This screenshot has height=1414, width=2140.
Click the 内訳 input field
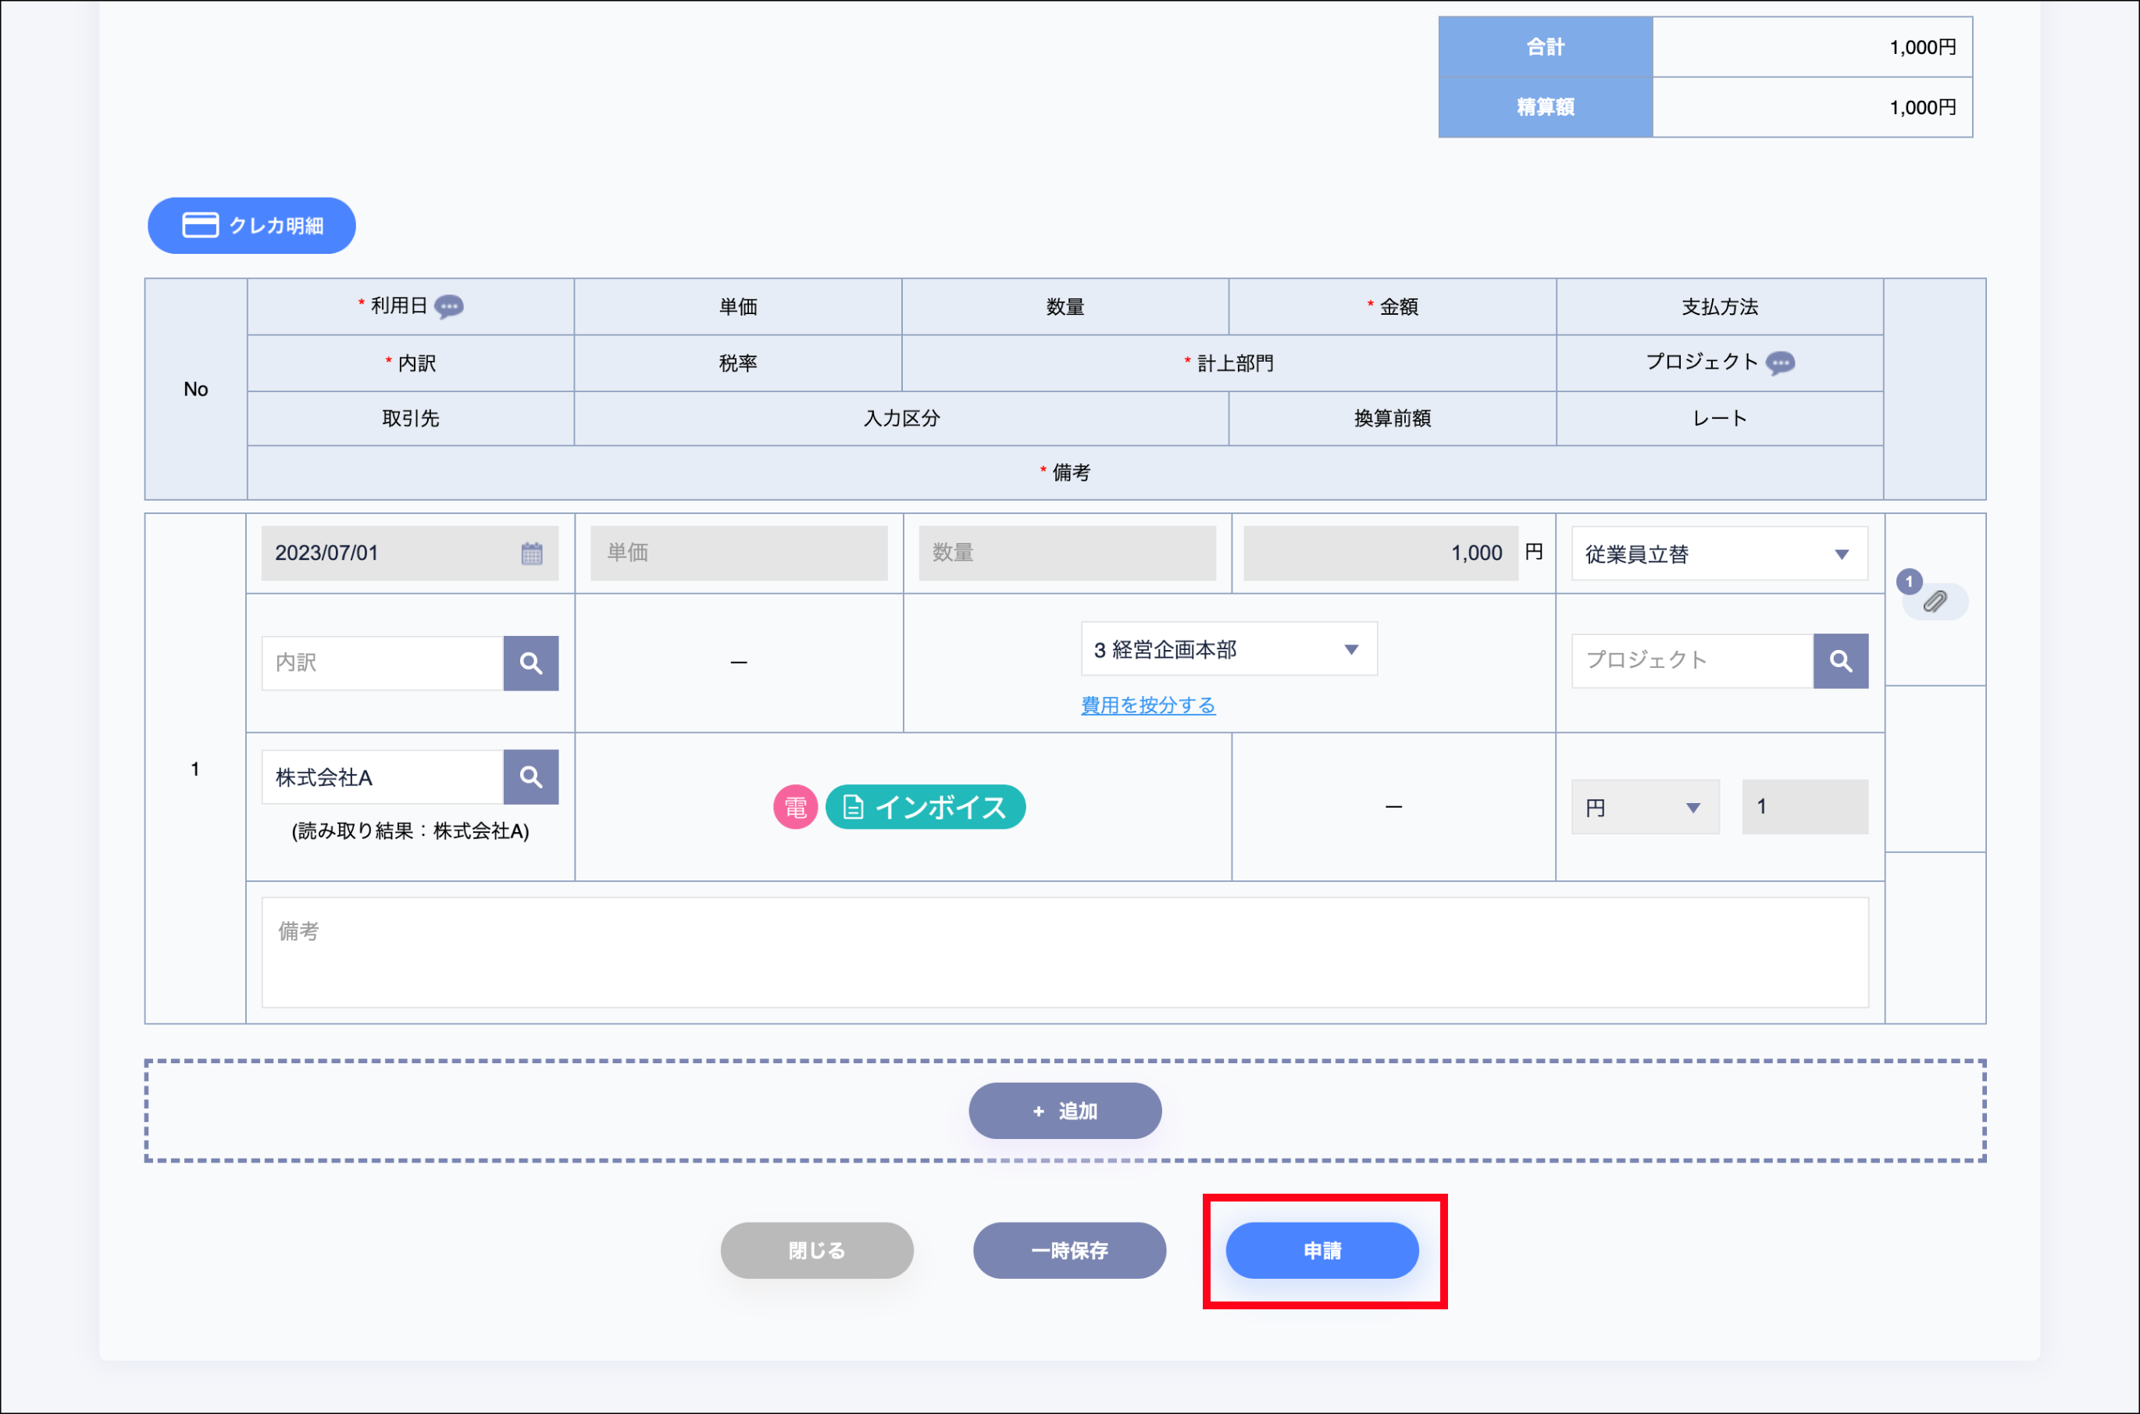pos(382,664)
